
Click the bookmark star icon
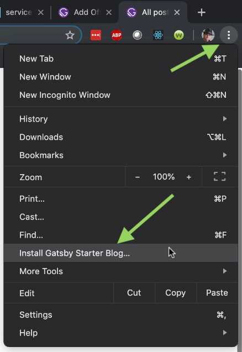pyautogui.click(x=70, y=35)
